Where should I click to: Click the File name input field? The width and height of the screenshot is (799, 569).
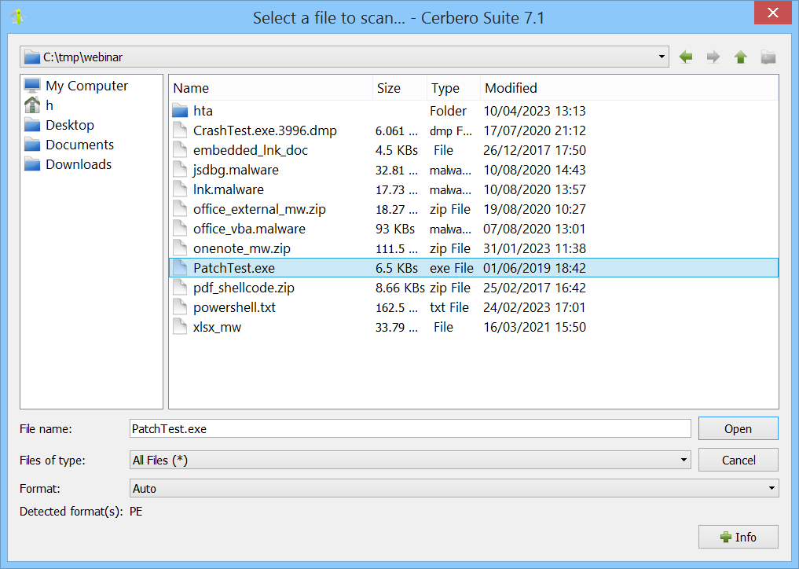tap(410, 428)
